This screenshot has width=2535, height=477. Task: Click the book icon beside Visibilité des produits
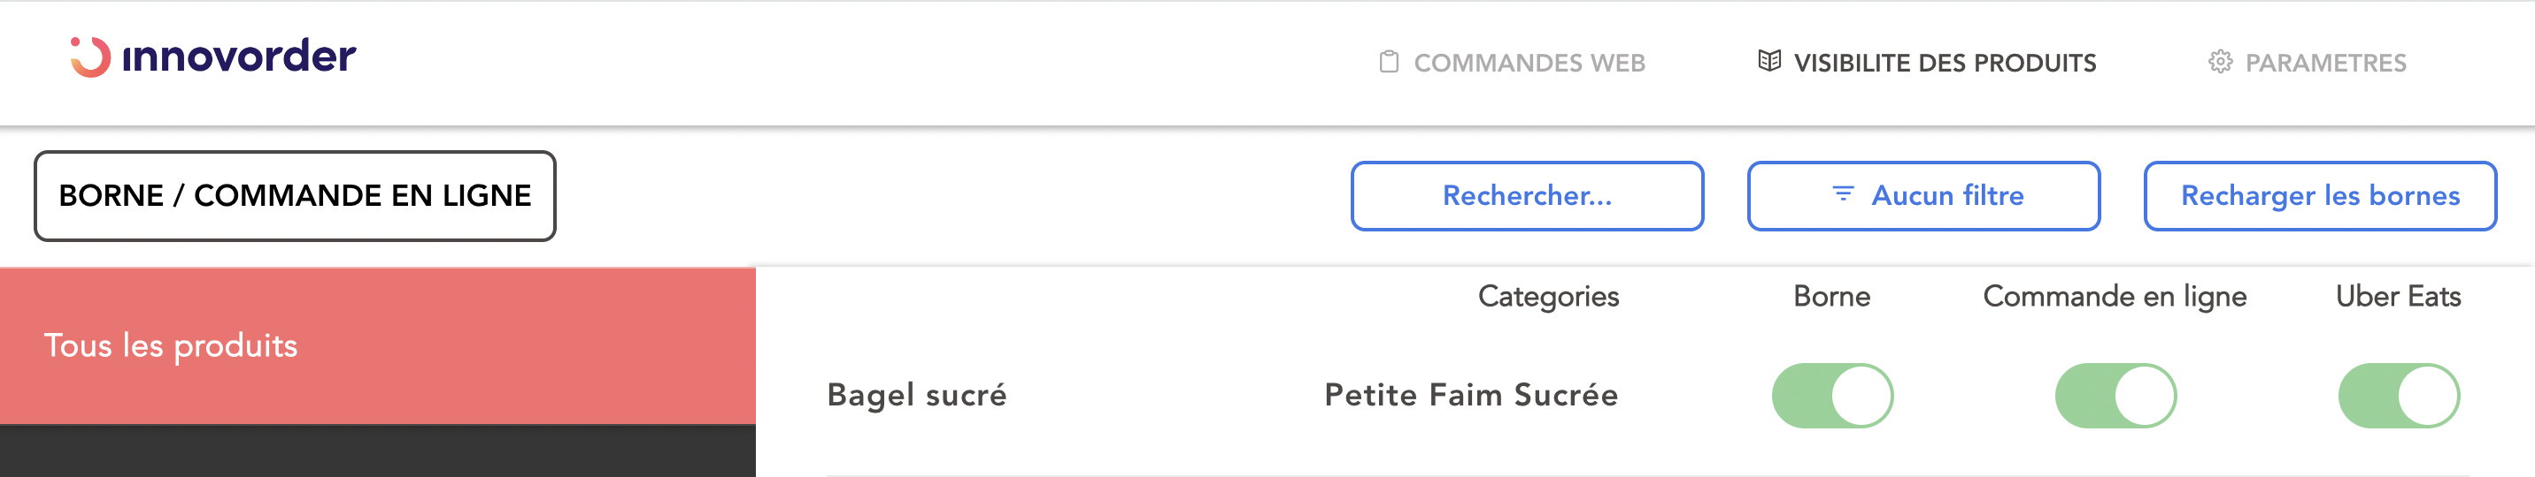click(1768, 62)
